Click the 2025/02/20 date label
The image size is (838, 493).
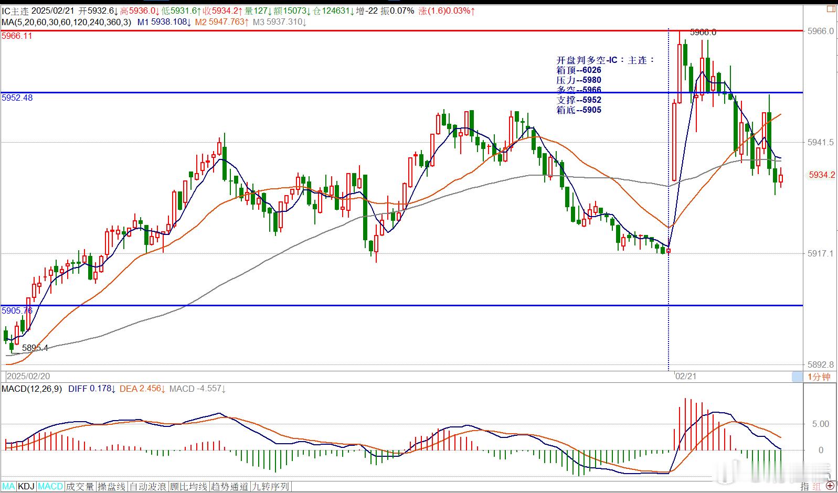pos(28,377)
